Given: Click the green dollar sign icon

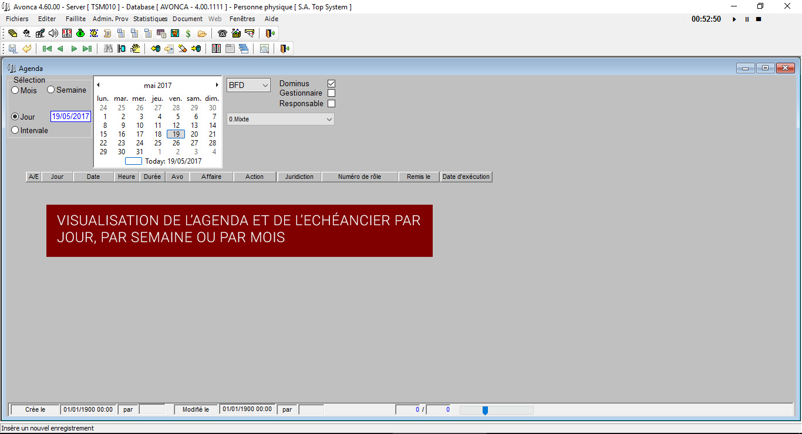Looking at the screenshot, I should (x=188, y=33).
